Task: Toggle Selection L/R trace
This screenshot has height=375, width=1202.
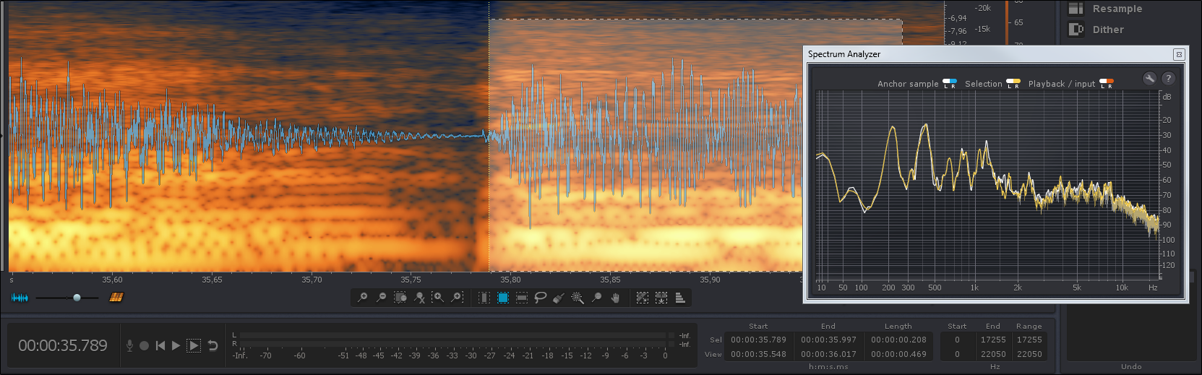Action: click(x=1013, y=83)
